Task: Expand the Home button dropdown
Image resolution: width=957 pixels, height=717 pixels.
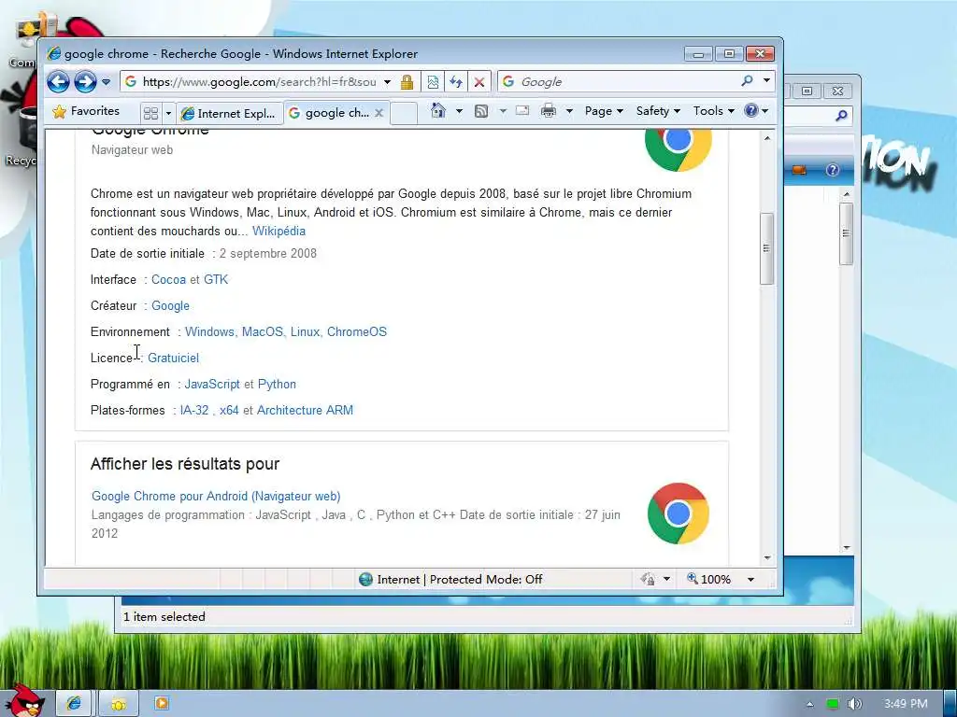Action: (x=459, y=112)
